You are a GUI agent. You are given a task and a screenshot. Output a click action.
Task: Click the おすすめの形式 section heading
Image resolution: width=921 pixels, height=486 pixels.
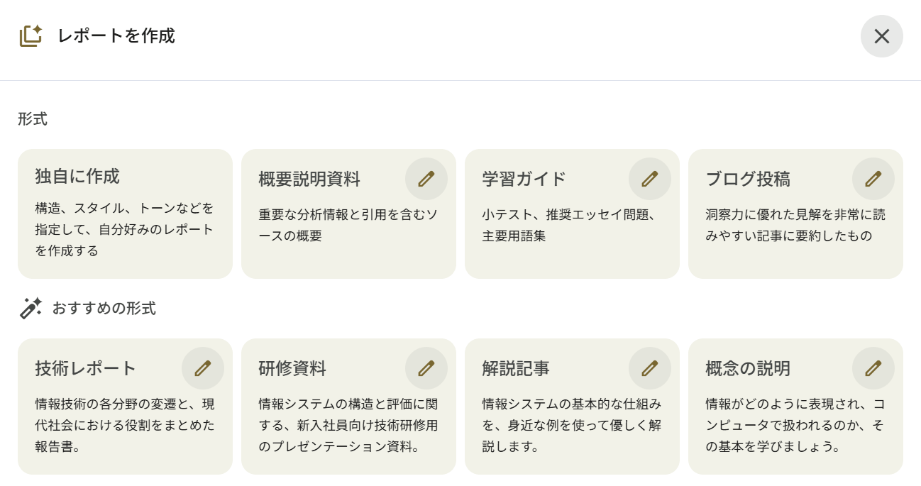pyautogui.click(x=104, y=309)
